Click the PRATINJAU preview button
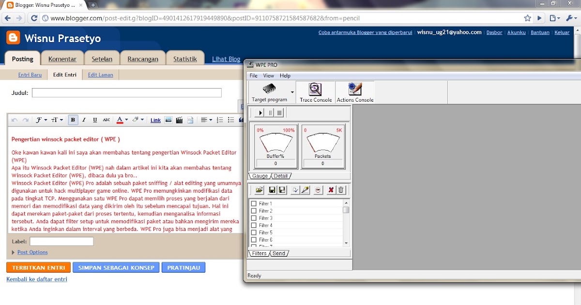Screen dimensions: 581x305 pos(183,267)
